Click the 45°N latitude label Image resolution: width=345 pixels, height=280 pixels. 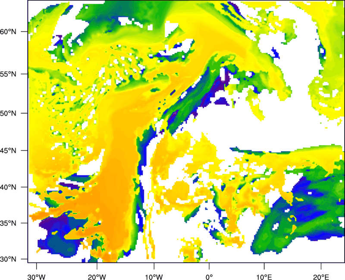point(8,151)
